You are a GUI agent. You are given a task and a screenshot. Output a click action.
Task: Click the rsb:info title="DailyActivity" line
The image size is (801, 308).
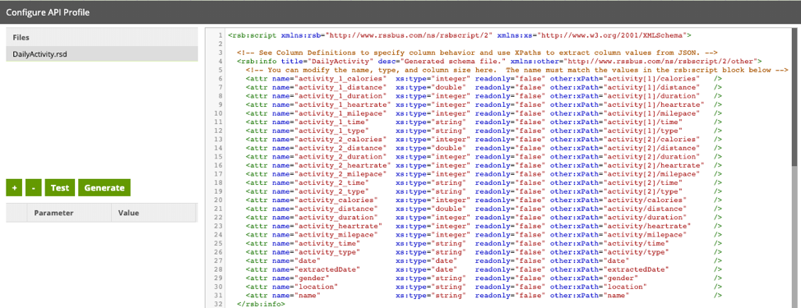[x=499, y=61]
